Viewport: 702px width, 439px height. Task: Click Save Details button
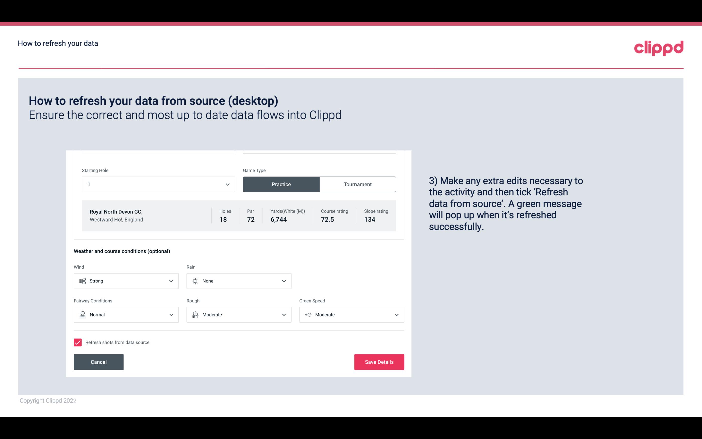[379, 362]
